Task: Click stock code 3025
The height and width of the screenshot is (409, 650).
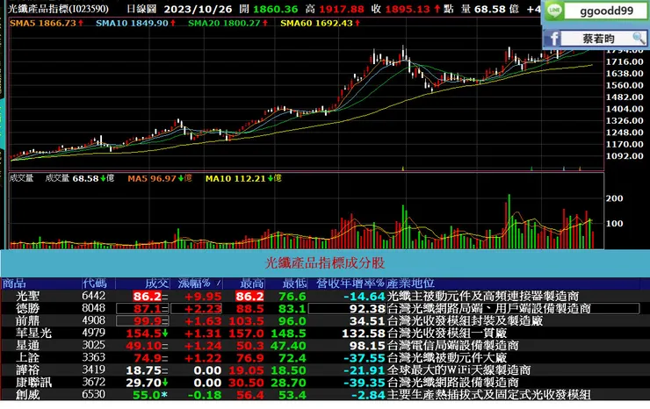Action: (x=94, y=345)
